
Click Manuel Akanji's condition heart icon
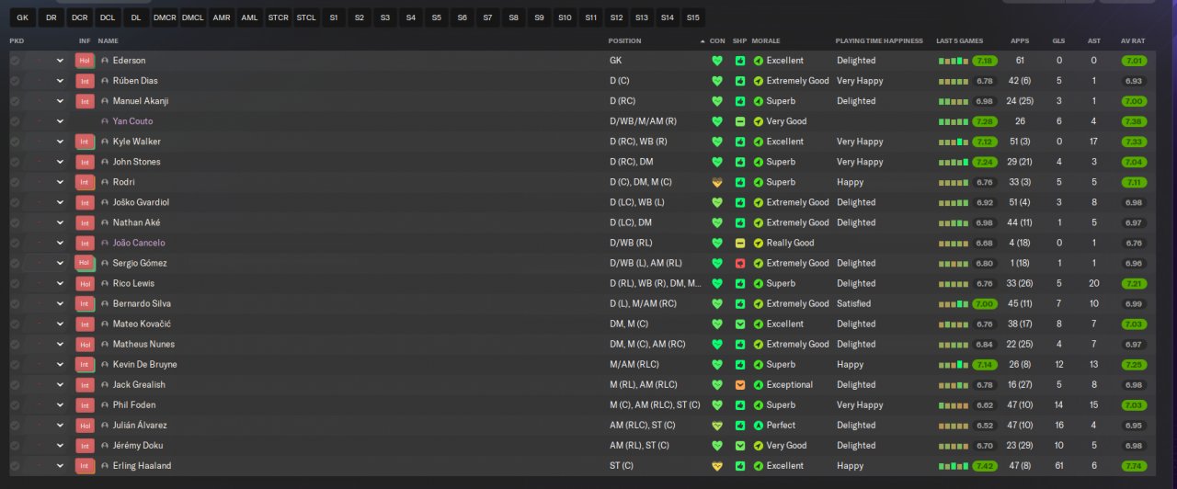point(717,101)
